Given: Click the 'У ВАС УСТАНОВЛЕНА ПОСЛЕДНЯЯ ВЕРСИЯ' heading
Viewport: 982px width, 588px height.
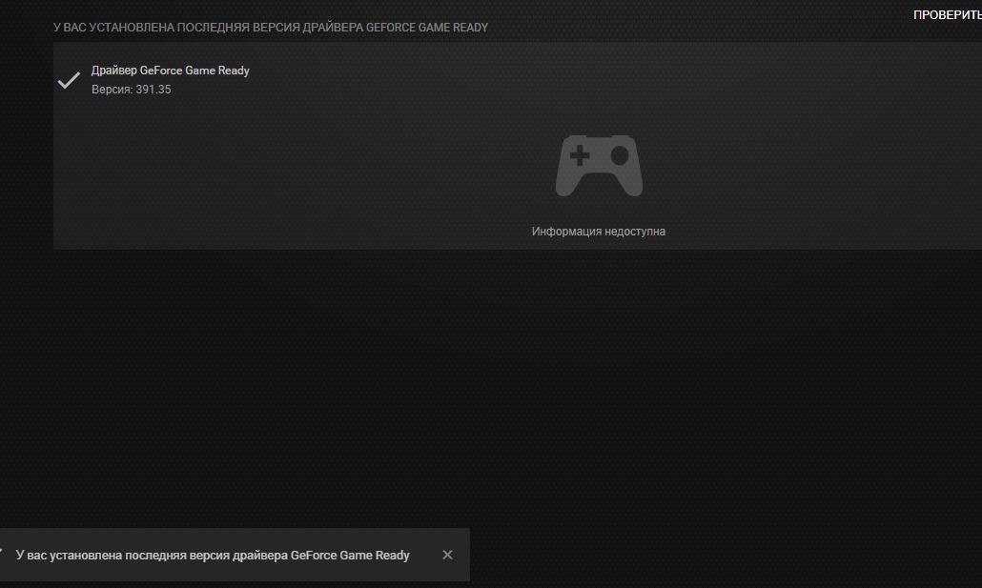Looking at the screenshot, I should pos(271,28).
